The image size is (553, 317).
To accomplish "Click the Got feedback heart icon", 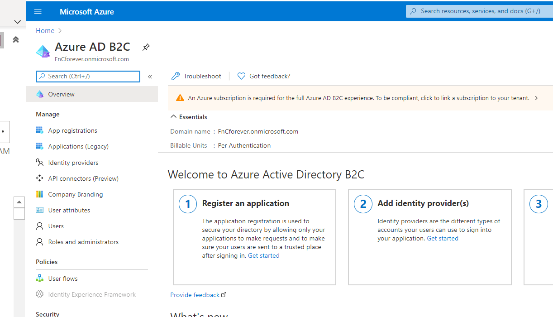I will (242, 76).
